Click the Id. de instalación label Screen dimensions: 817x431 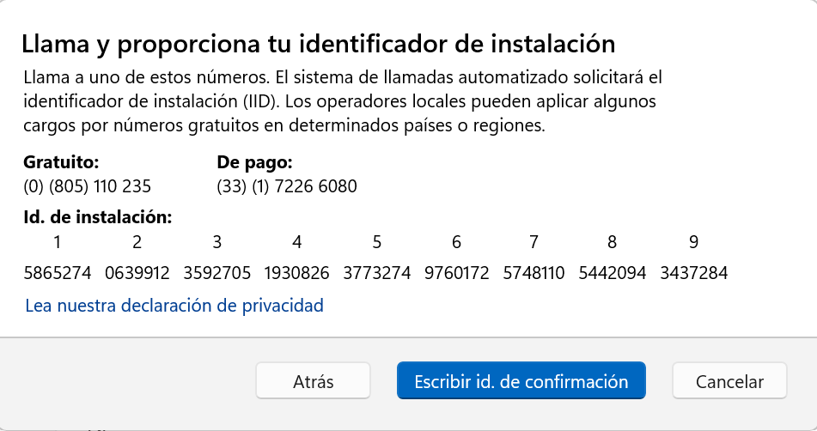pos(97,217)
